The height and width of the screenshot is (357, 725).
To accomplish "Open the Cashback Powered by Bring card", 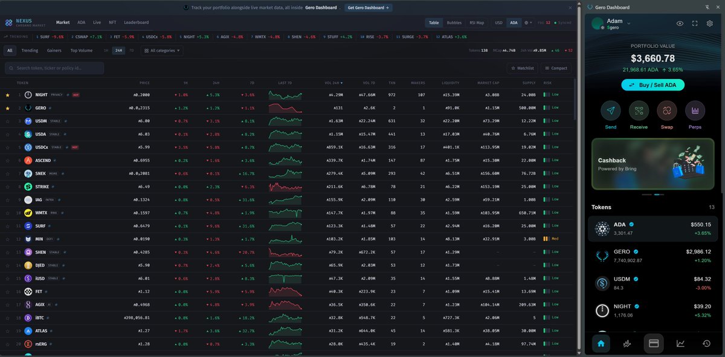I will click(x=652, y=164).
